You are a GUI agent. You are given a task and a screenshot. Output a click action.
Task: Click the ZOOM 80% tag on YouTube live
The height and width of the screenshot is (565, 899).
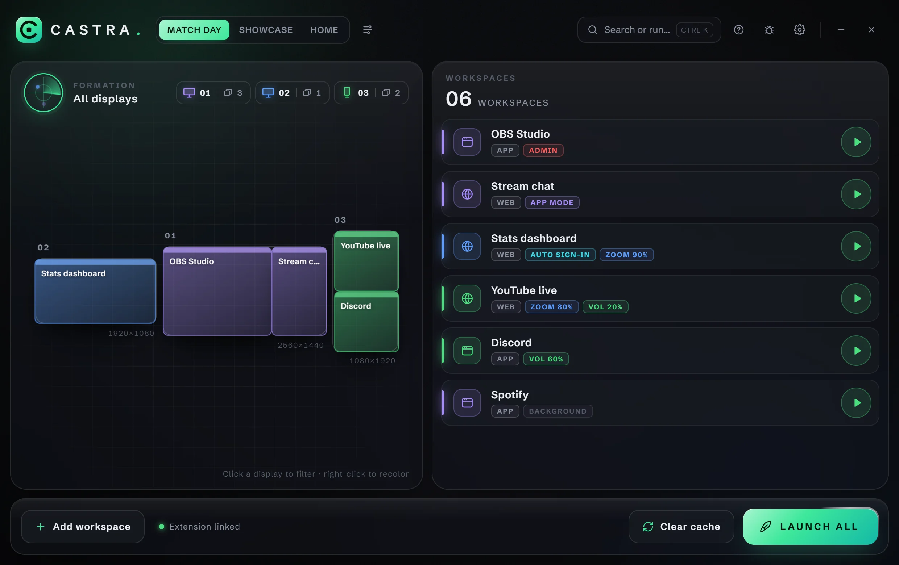point(551,307)
